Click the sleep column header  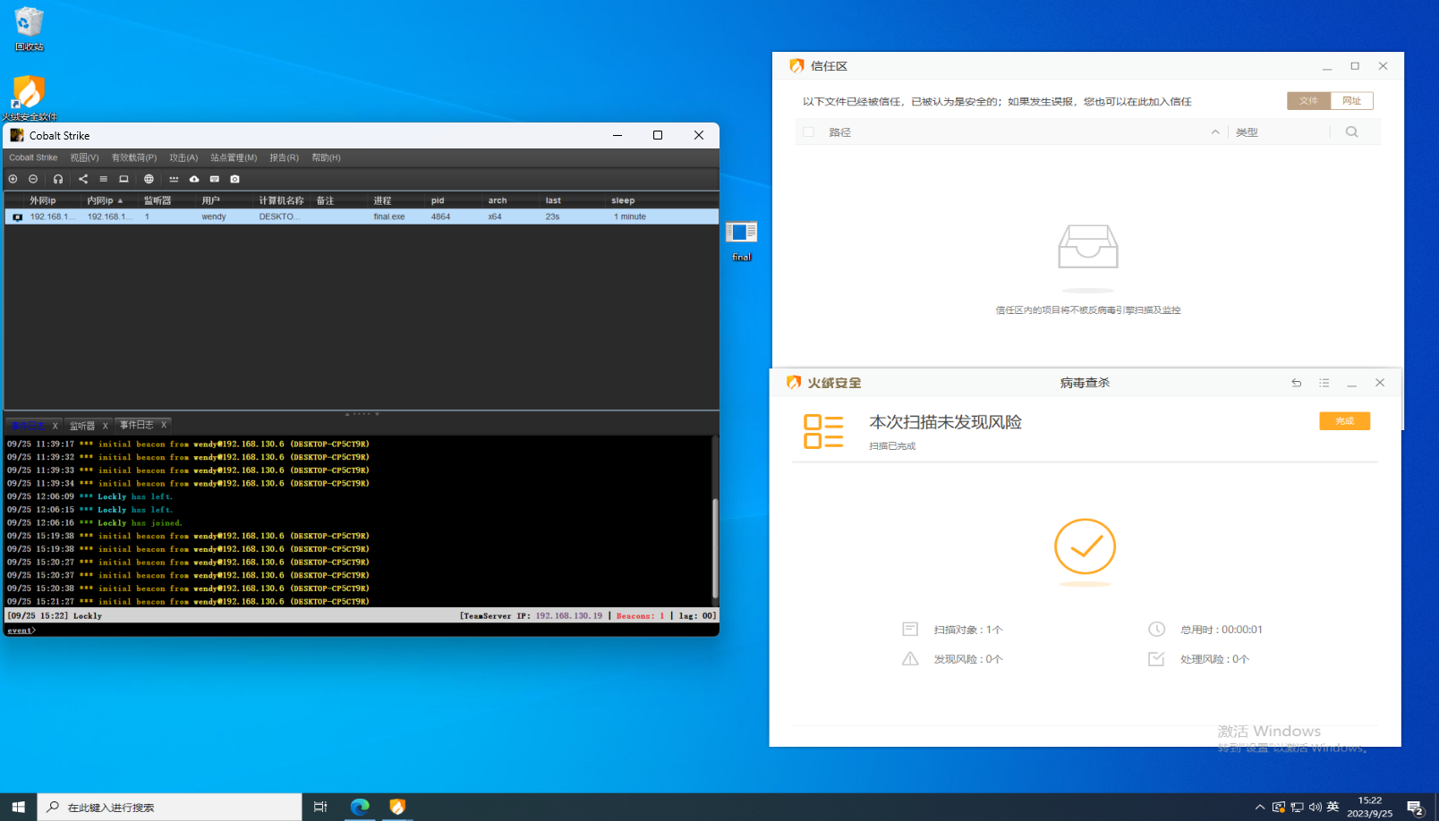click(623, 200)
